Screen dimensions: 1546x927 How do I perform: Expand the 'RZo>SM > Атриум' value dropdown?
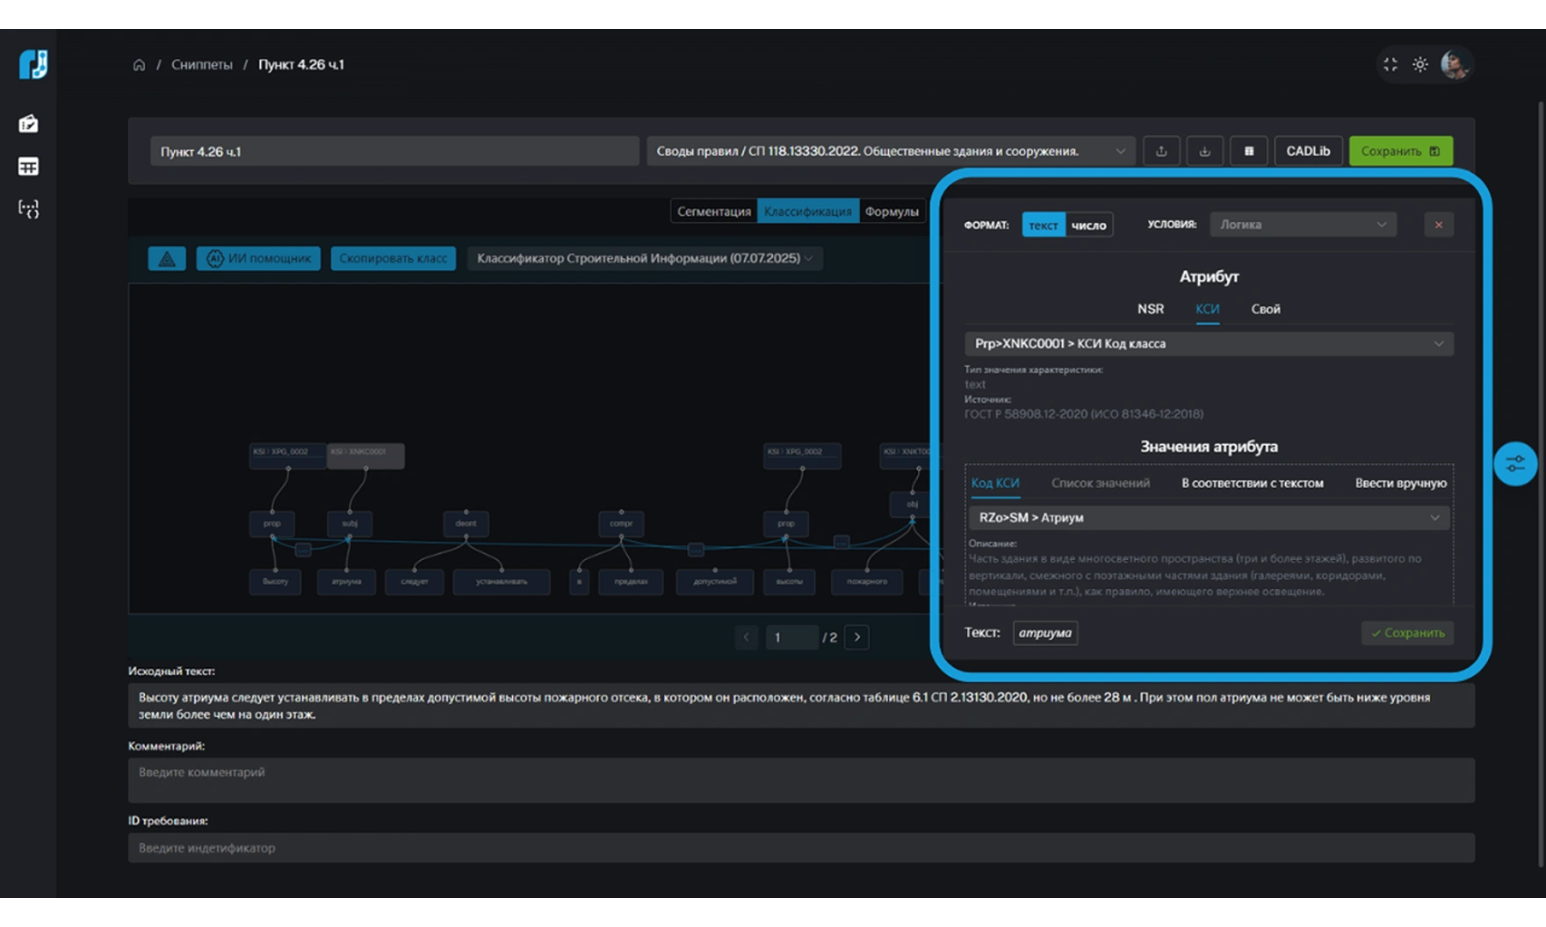pyautogui.click(x=1208, y=518)
